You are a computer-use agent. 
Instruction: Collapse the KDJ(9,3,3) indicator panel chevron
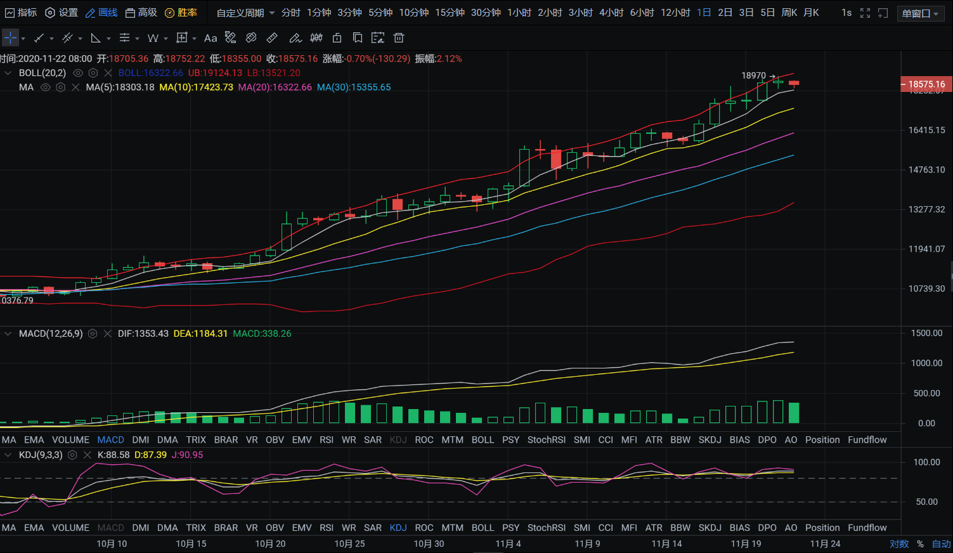8,455
